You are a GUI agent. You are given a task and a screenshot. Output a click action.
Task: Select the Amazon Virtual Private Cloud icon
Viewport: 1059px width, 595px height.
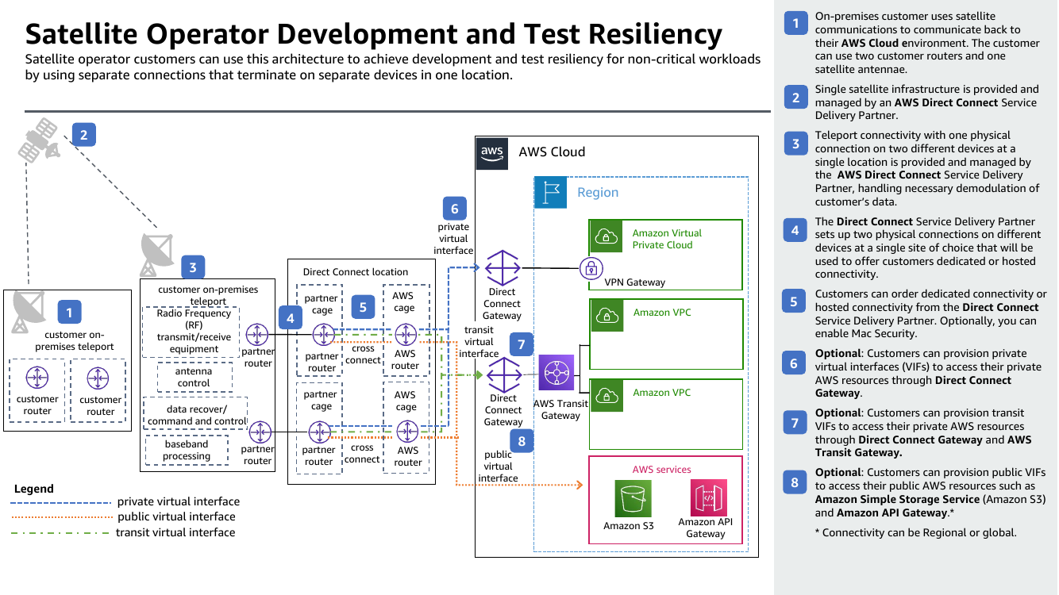(606, 236)
